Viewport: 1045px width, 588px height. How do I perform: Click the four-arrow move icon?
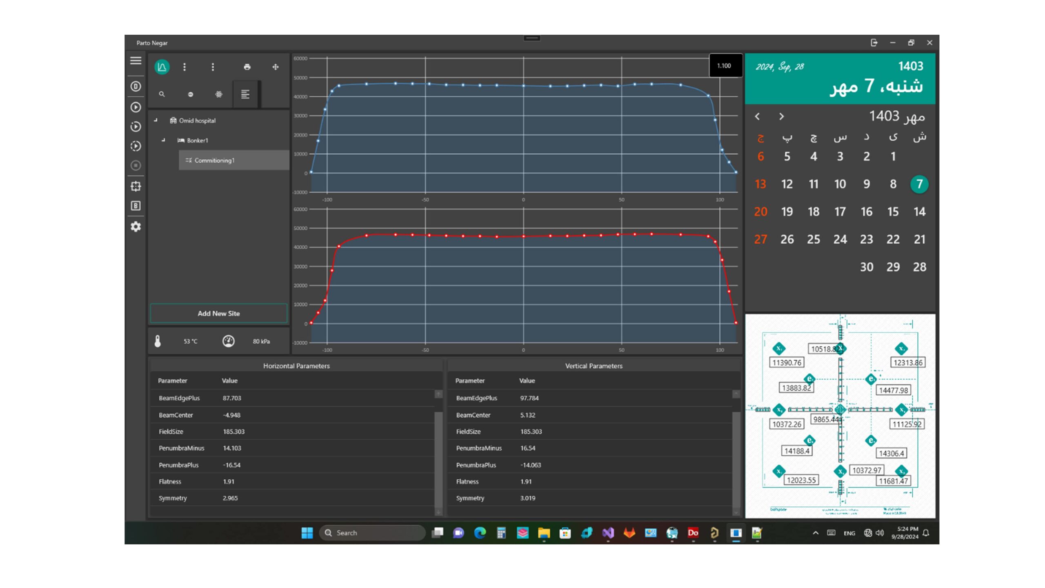(x=276, y=67)
